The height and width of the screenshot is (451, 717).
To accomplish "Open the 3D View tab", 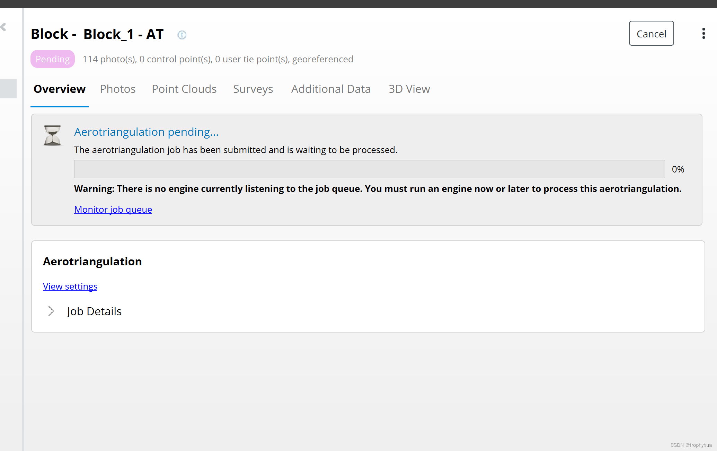I will click(409, 89).
